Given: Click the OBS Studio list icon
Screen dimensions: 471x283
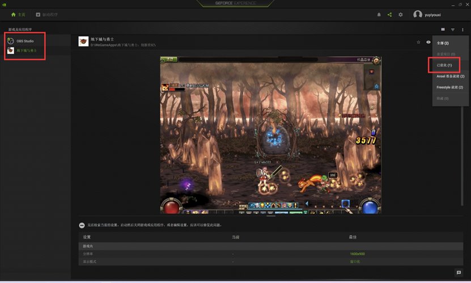Looking at the screenshot, I should (x=11, y=41).
